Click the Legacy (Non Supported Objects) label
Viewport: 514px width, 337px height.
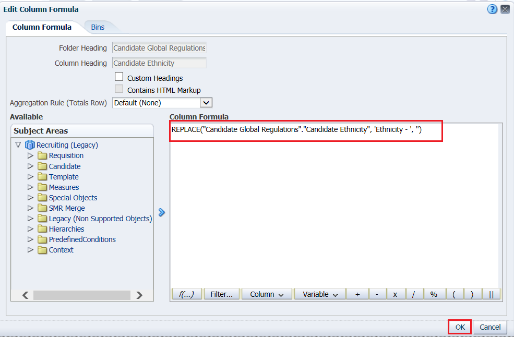[100, 219]
